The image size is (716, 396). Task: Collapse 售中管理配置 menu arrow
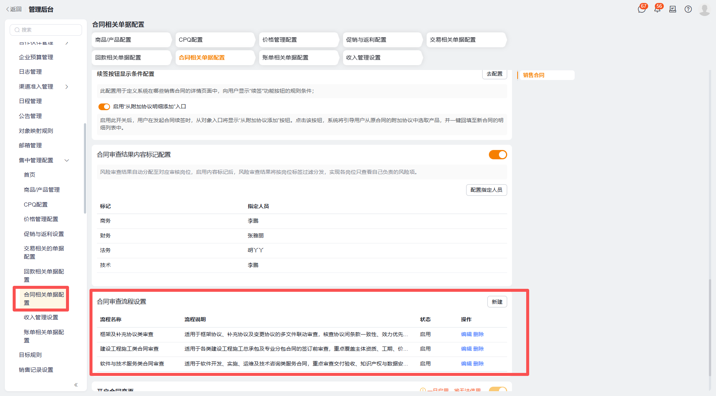67,160
